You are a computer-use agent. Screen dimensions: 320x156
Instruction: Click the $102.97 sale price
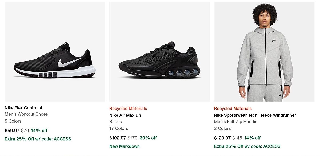pyautogui.click(x=118, y=138)
